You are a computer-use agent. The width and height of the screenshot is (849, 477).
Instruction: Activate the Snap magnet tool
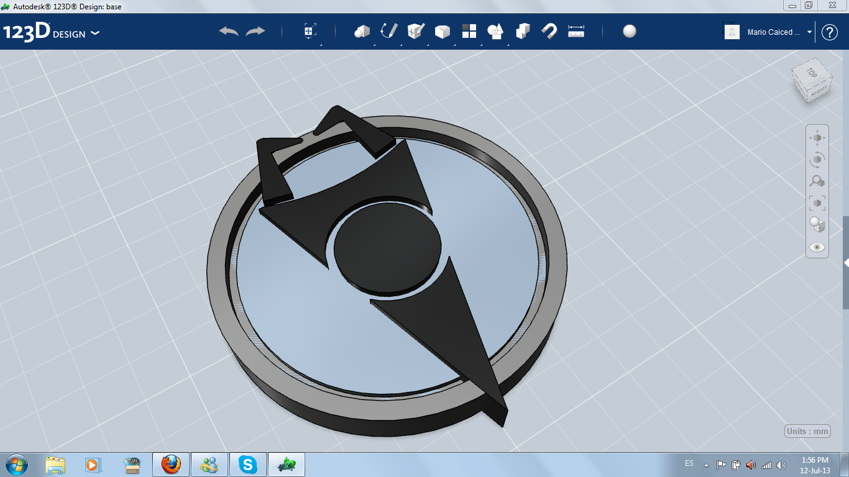(549, 31)
